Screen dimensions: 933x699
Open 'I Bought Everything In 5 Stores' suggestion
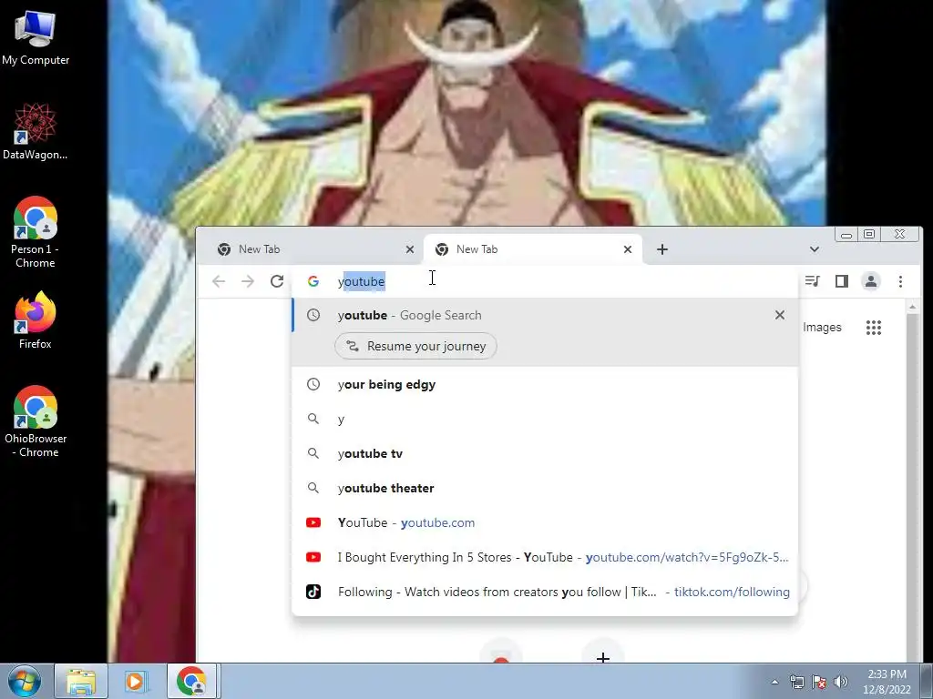(x=545, y=557)
